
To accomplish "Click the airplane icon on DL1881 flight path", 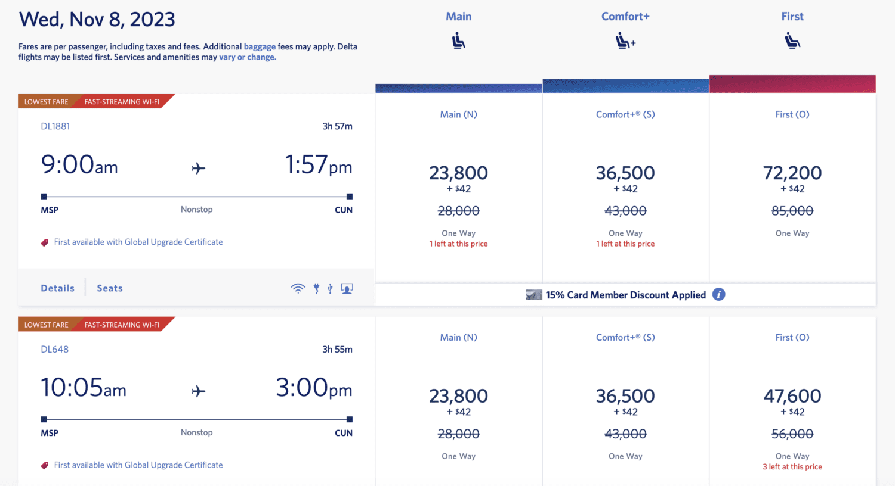I will pyautogui.click(x=197, y=167).
